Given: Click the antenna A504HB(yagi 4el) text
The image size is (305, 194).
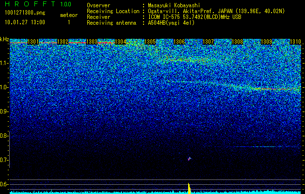Looking at the screenshot, I should pos(171,23).
